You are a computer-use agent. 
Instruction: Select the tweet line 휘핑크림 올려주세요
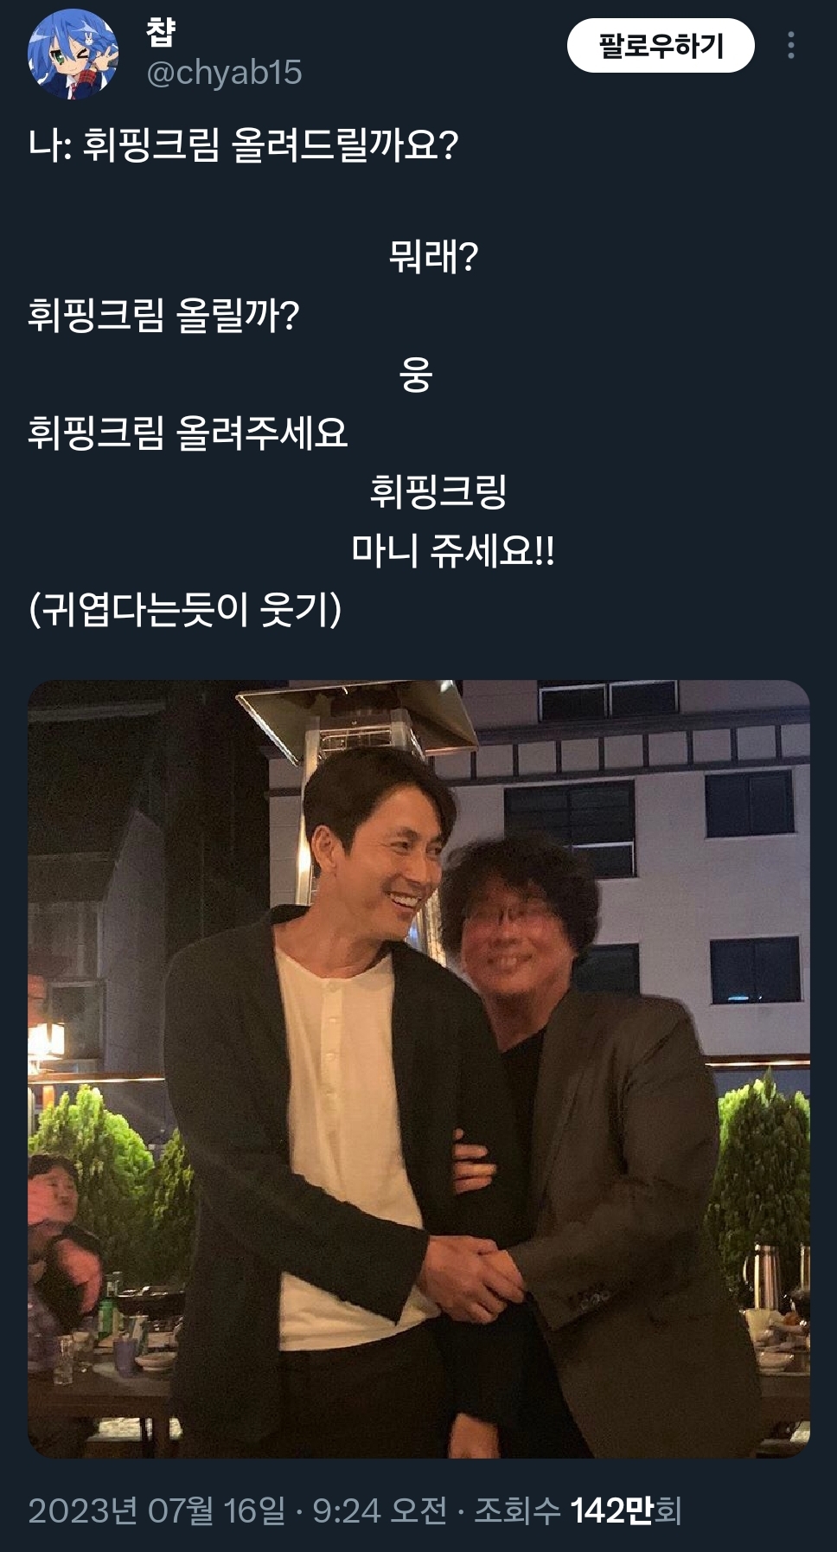click(188, 433)
